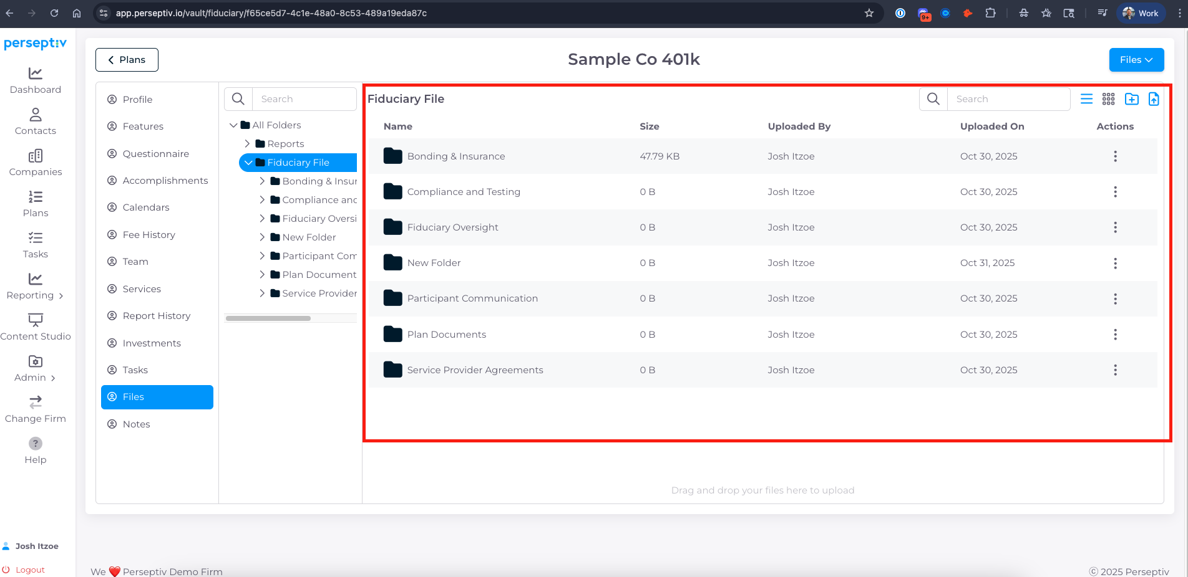Click the Fiduciary File search field
Image resolution: width=1188 pixels, height=577 pixels.
[1008, 99]
